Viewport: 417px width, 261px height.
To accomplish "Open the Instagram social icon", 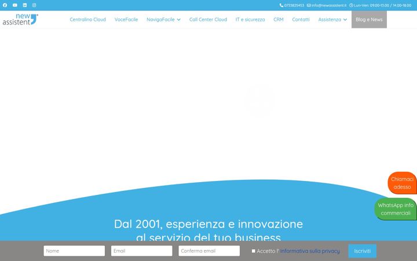I will 34,5.
